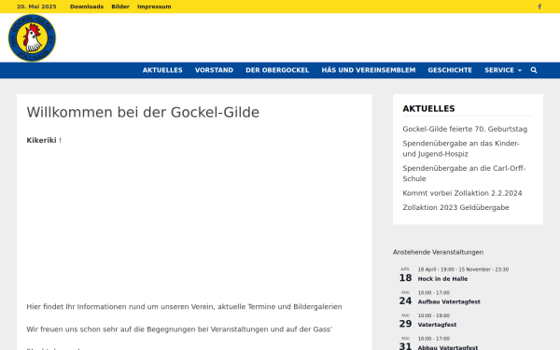Screen dimensions: 560x350
Task: Open 'Kommt vorbei Zollaktion 2.2.2024' post
Action: pos(462,193)
